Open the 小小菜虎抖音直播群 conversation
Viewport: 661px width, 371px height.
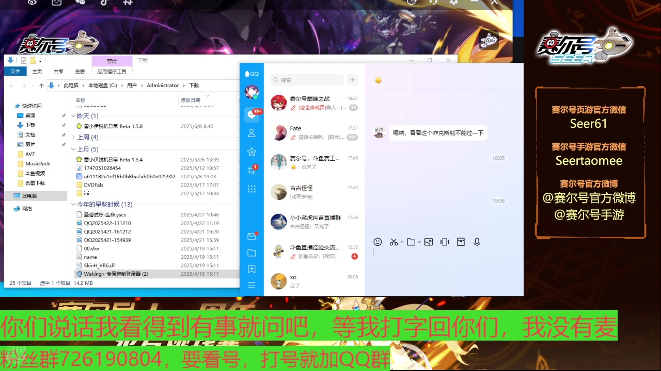[x=314, y=222]
